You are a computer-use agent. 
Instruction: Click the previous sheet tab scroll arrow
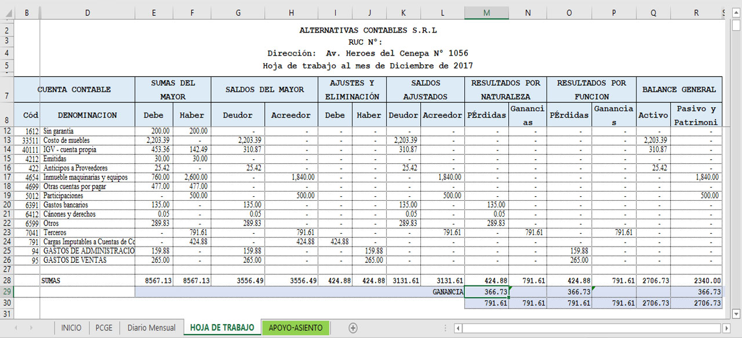click(16, 328)
